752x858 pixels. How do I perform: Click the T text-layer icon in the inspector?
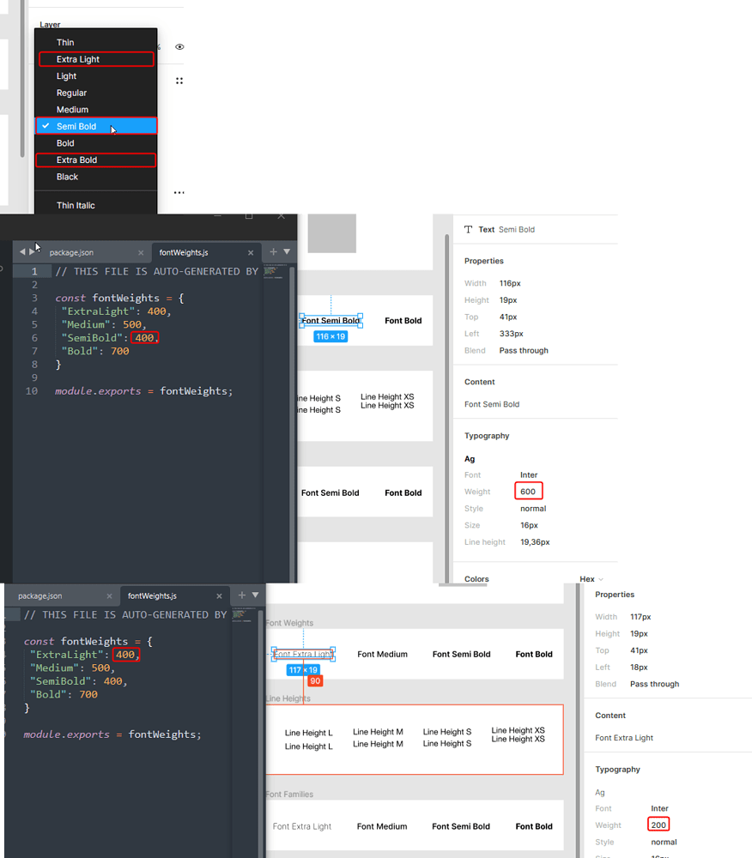[x=468, y=229]
